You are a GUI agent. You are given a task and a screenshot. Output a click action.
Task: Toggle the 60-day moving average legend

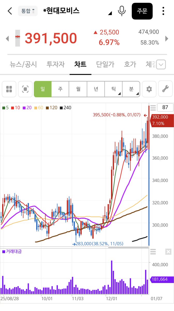point(39,108)
